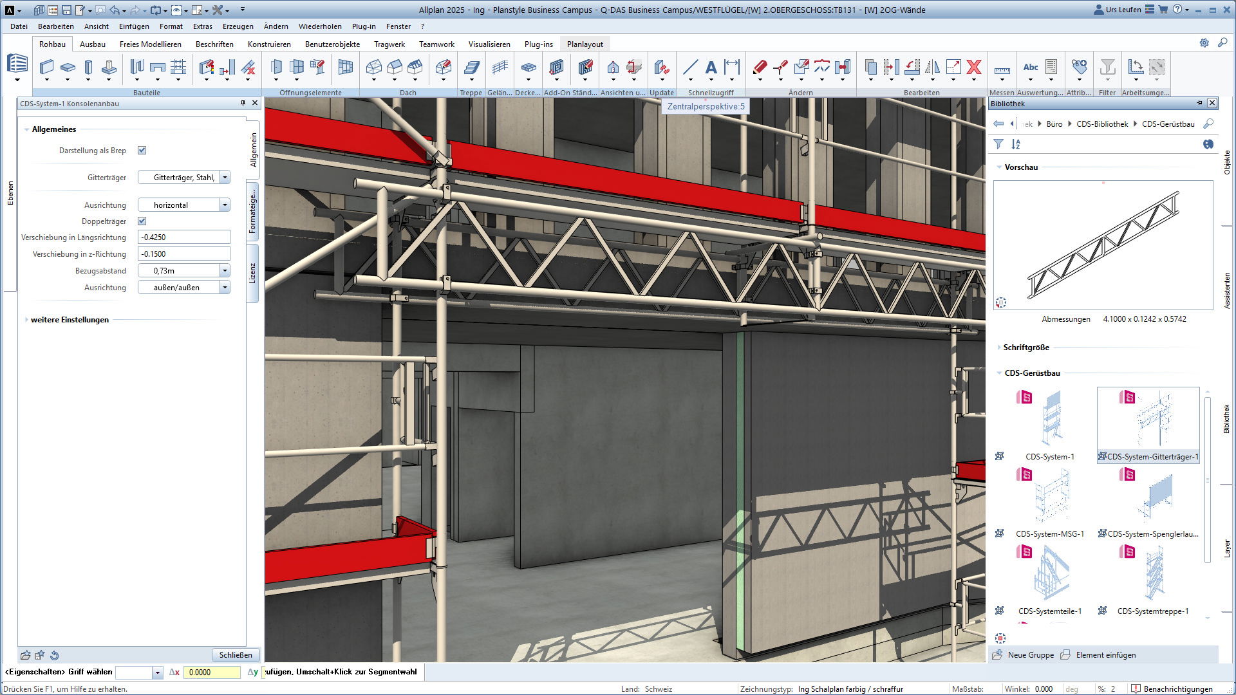Select the door opening tool icon
Image resolution: width=1236 pixels, height=695 pixels.
point(276,67)
